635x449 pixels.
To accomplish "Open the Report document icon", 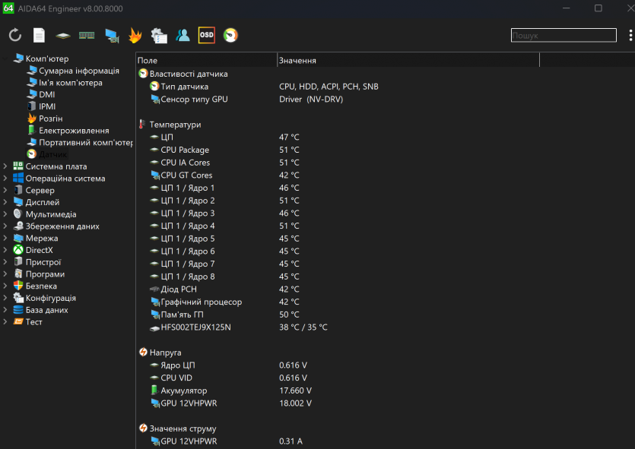I will click(x=39, y=36).
